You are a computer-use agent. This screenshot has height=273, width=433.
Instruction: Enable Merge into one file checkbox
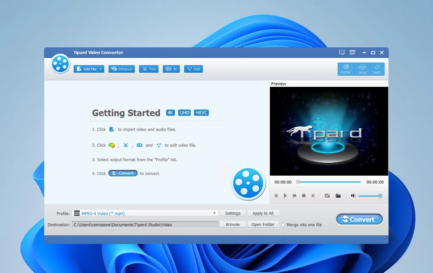[283, 225]
